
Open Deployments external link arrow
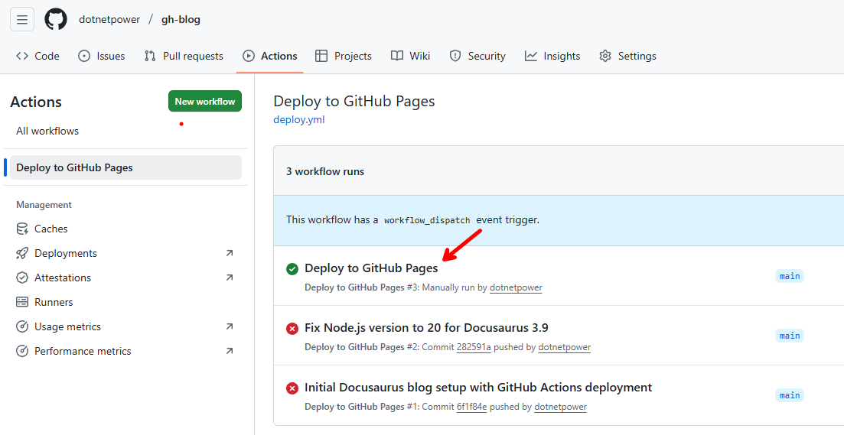pyautogui.click(x=230, y=253)
